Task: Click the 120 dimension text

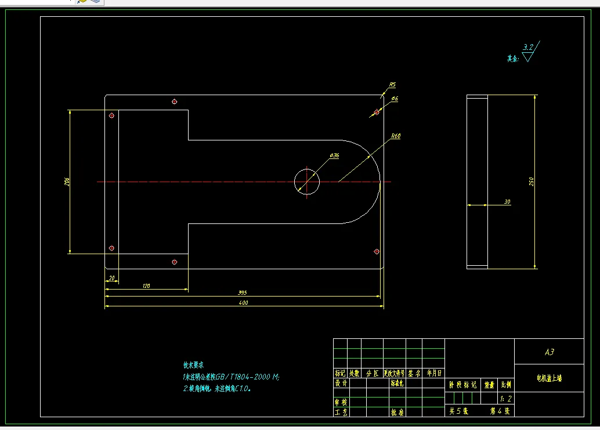Action: pos(146,286)
